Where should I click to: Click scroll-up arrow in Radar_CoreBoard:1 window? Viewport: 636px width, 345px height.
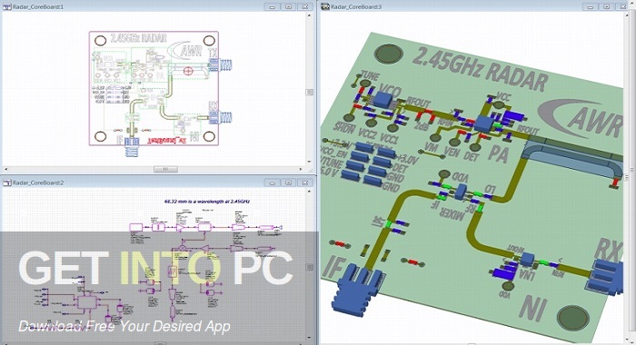coord(310,15)
